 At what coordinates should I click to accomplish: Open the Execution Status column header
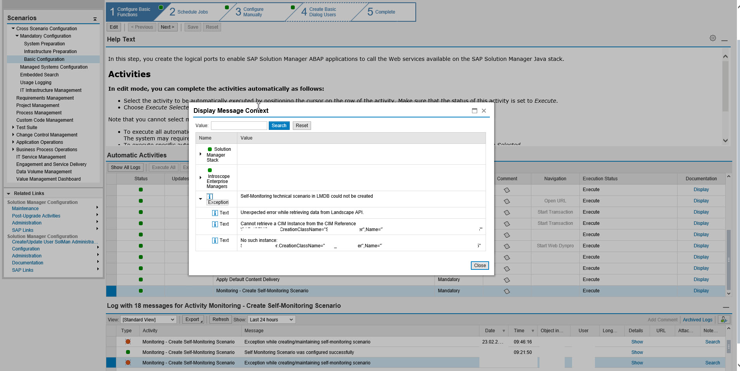pos(628,179)
